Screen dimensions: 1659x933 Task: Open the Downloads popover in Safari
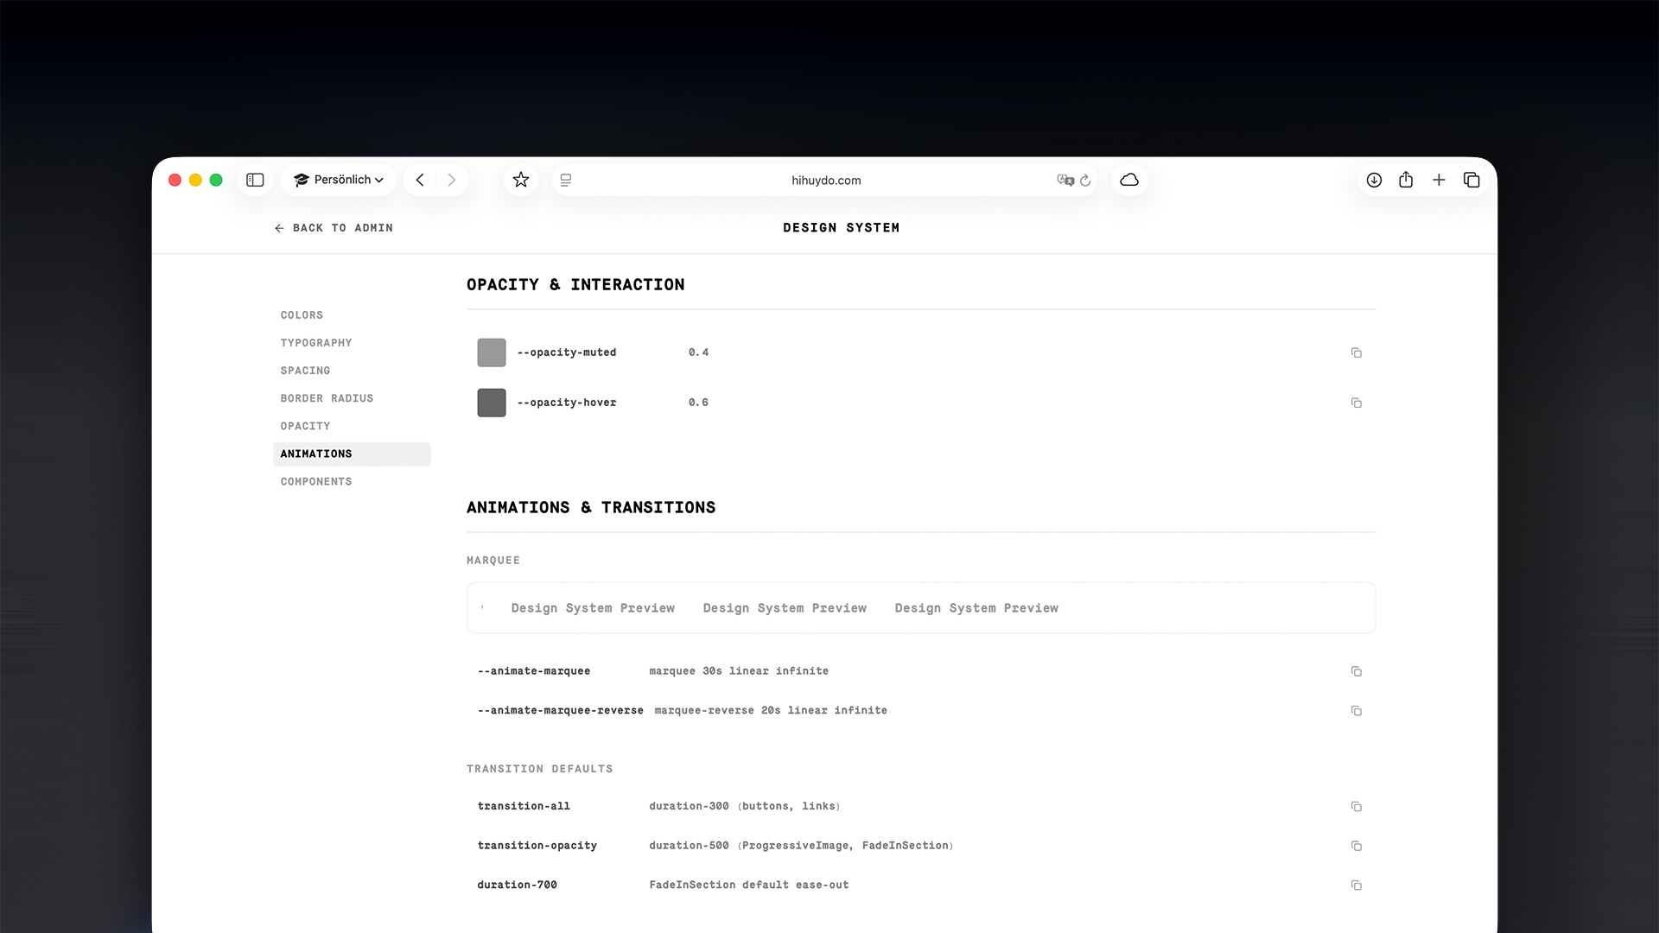pyautogui.click(x=1374, y=180)
